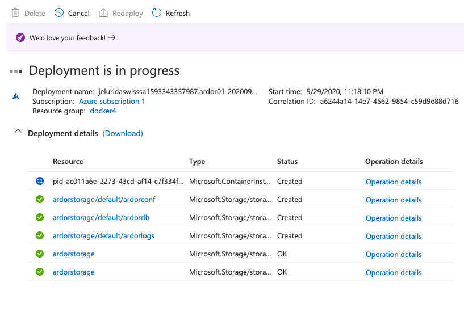Click Microsoft.Storage type cell in ardorconf row
This screenshot has width=464, height=325.
click(230, 200)
